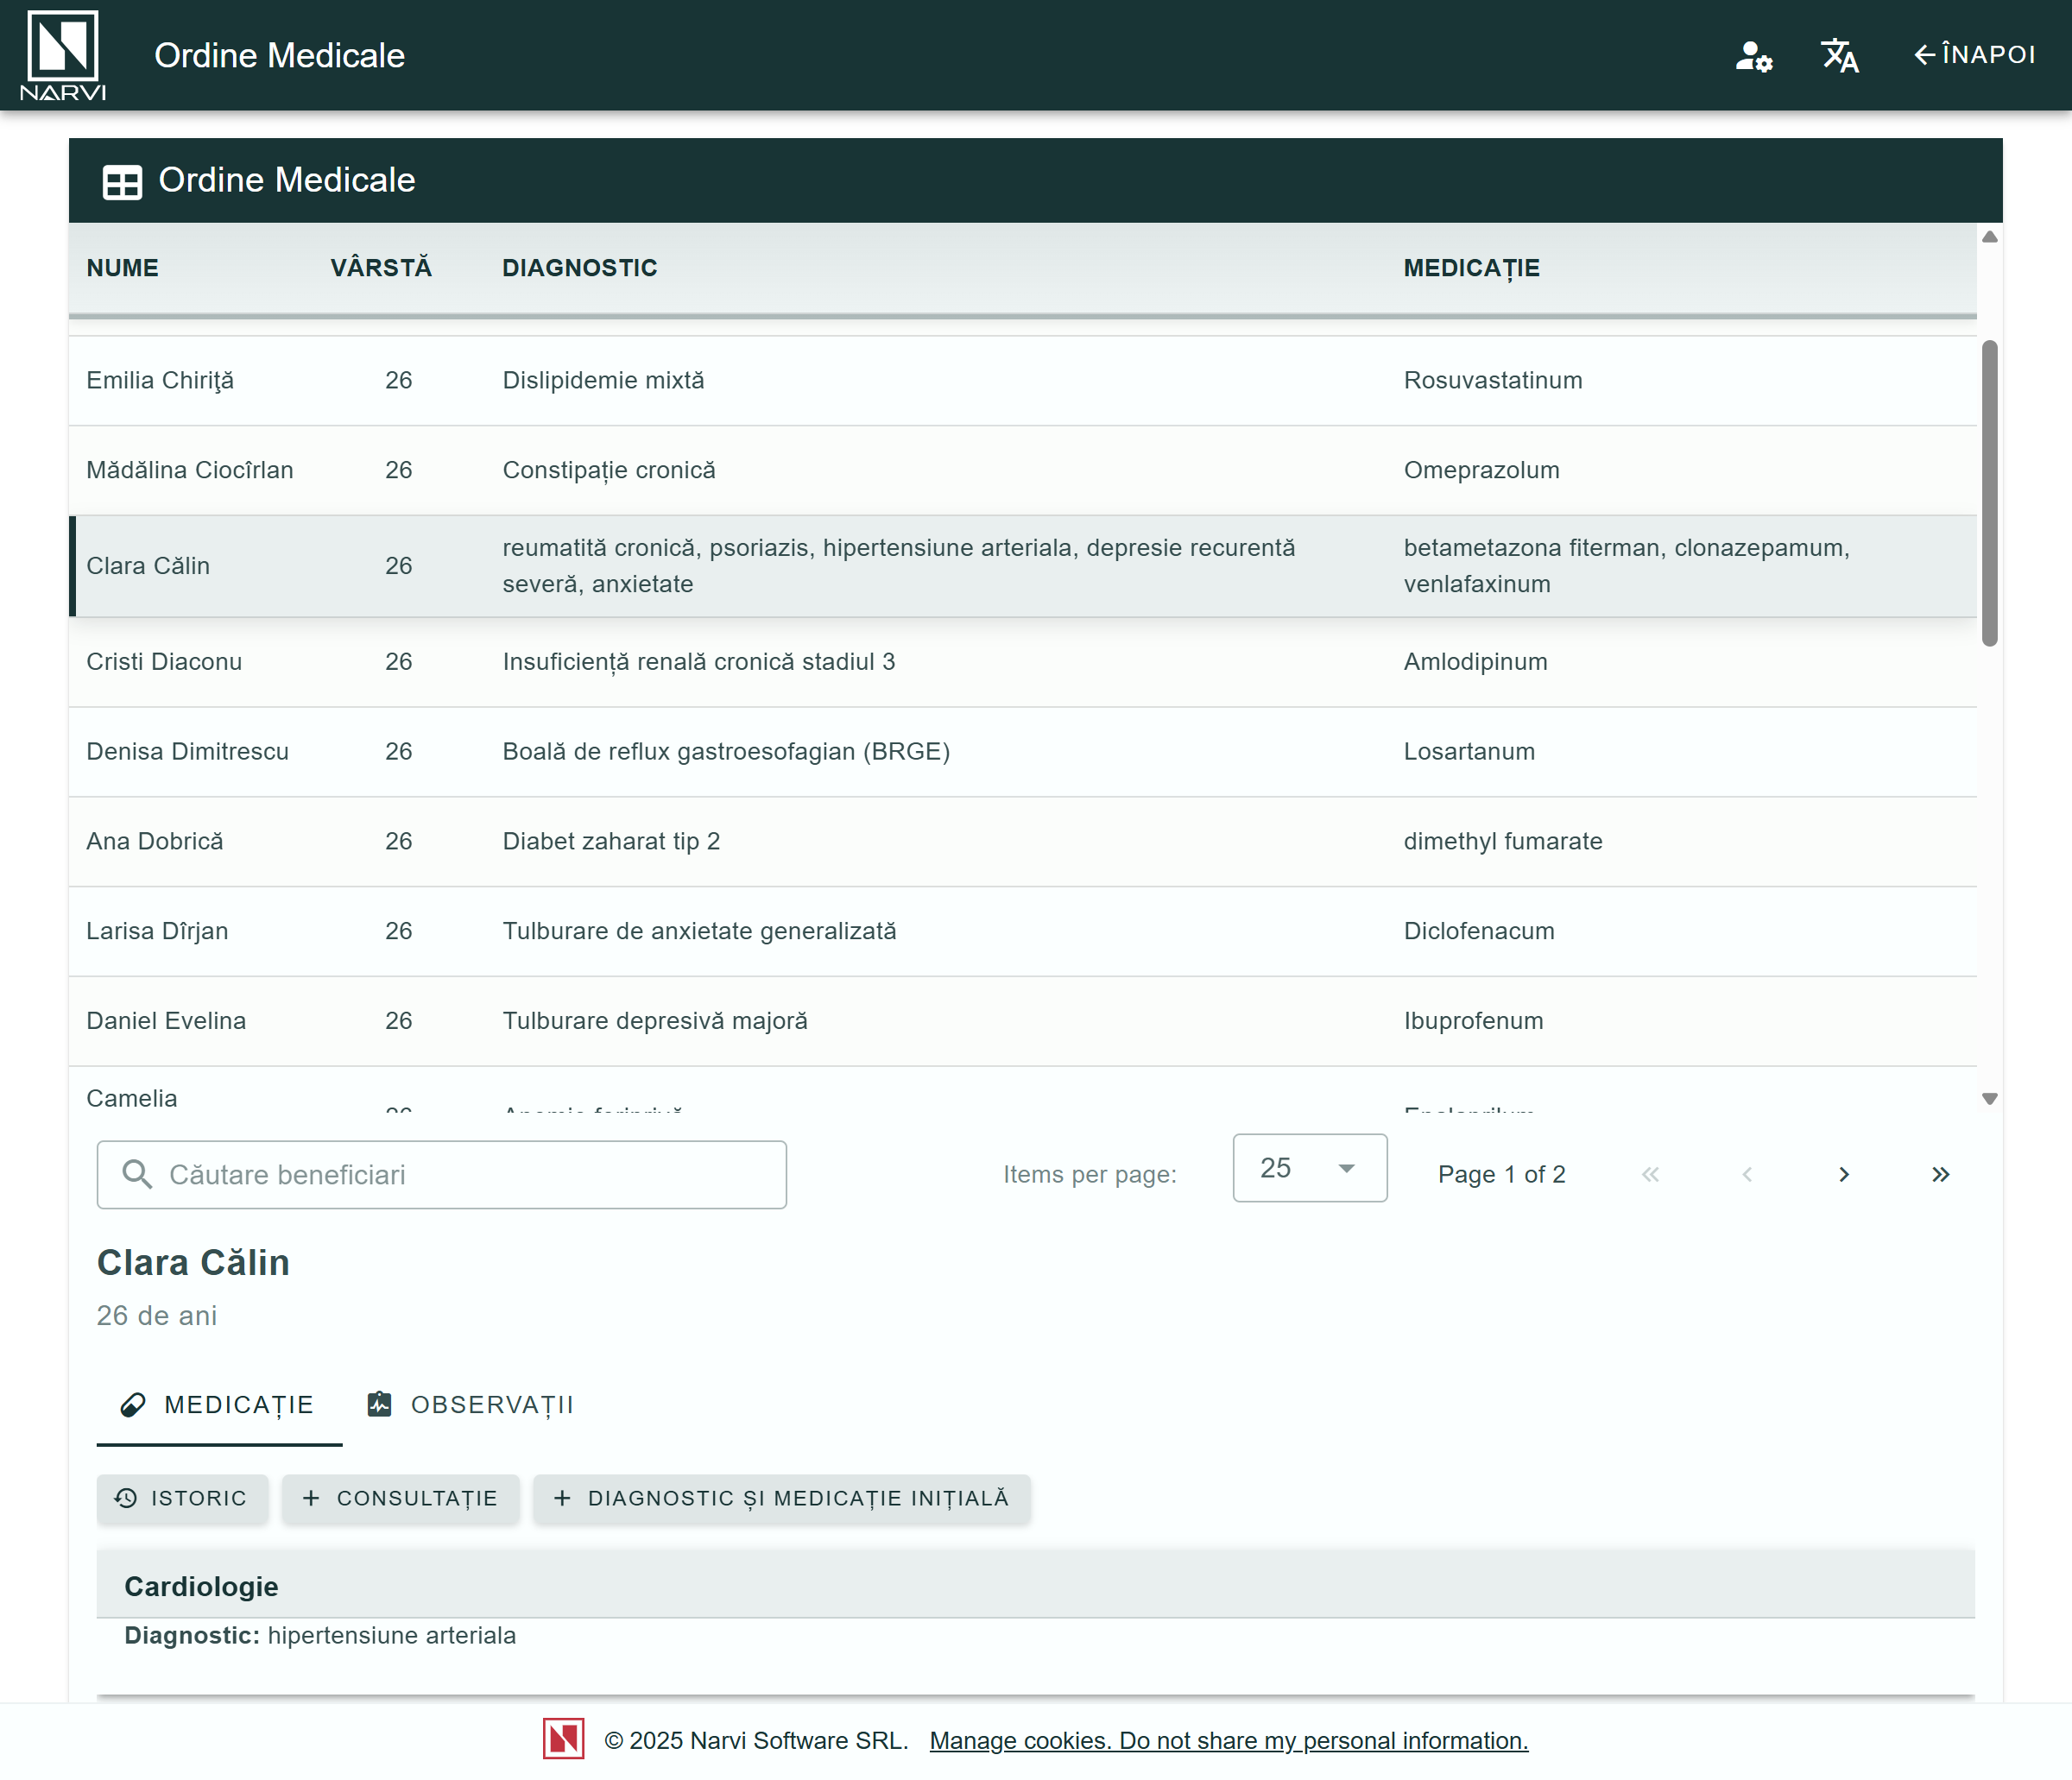Click the Narvi logo in header
Image resolution: width=2072 pixels, height=1780 pixels.
click(x=62, y=54)
